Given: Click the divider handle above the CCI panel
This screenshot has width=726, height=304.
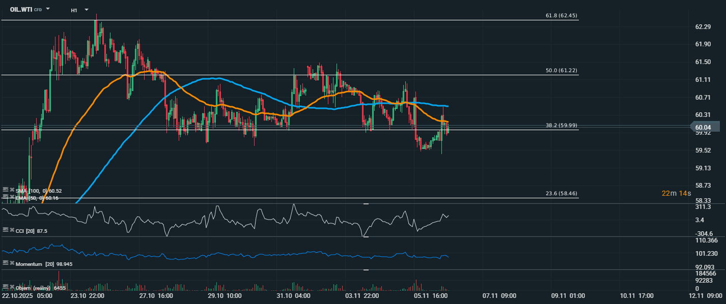Looking at the screenshot, I should pyautogui.click(x=366, y=204).
